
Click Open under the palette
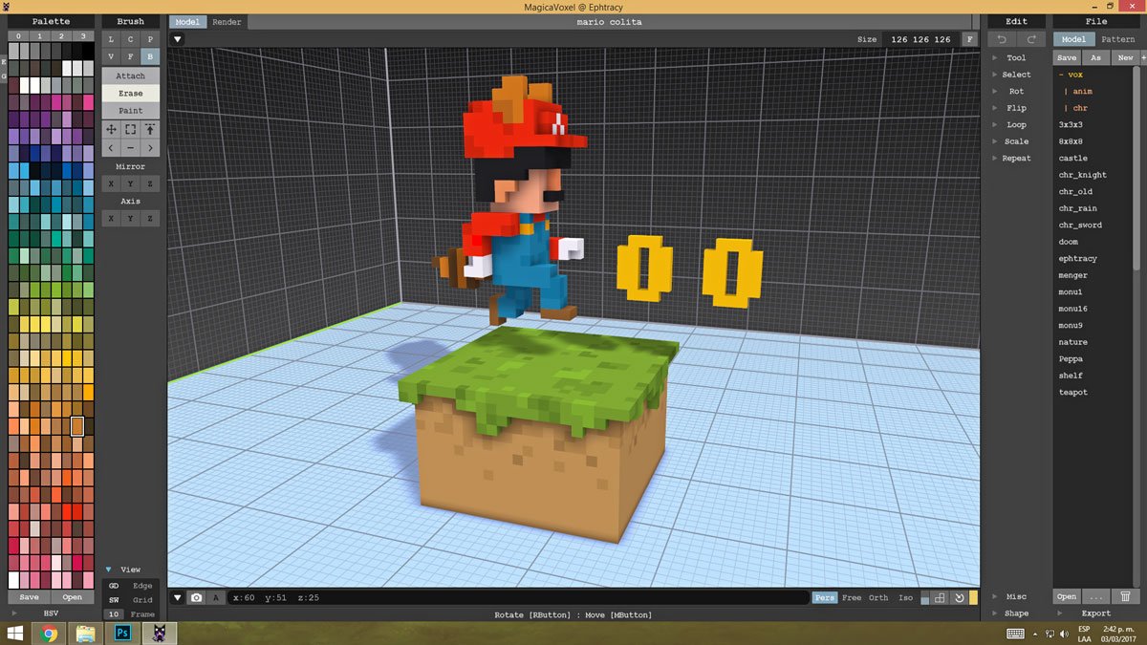73,597
